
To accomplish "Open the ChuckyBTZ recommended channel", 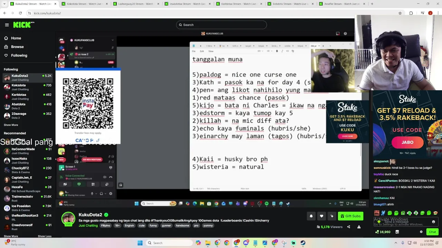I will click(x=28, y=170).
